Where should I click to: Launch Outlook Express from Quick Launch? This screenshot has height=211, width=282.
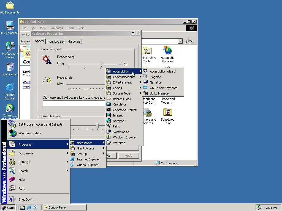click(35, 208)
